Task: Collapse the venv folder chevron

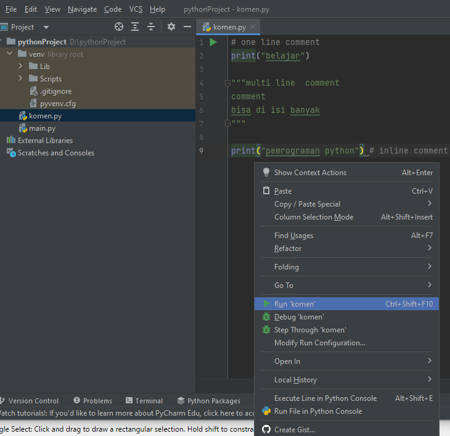Action: pos(9,54)
